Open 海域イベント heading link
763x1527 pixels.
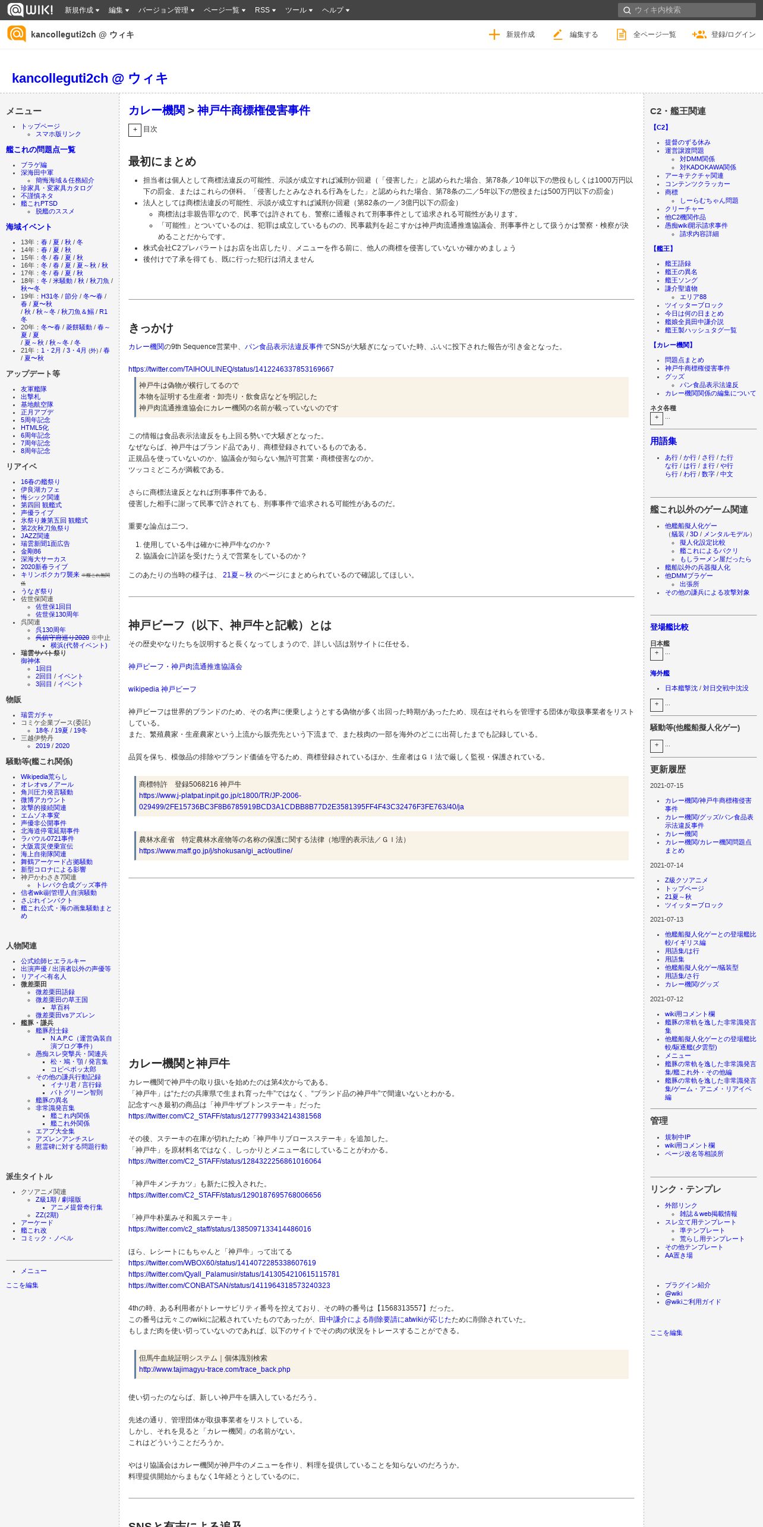(29, 227)
